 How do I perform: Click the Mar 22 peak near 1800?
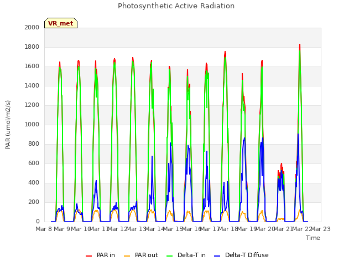[300, 44]
